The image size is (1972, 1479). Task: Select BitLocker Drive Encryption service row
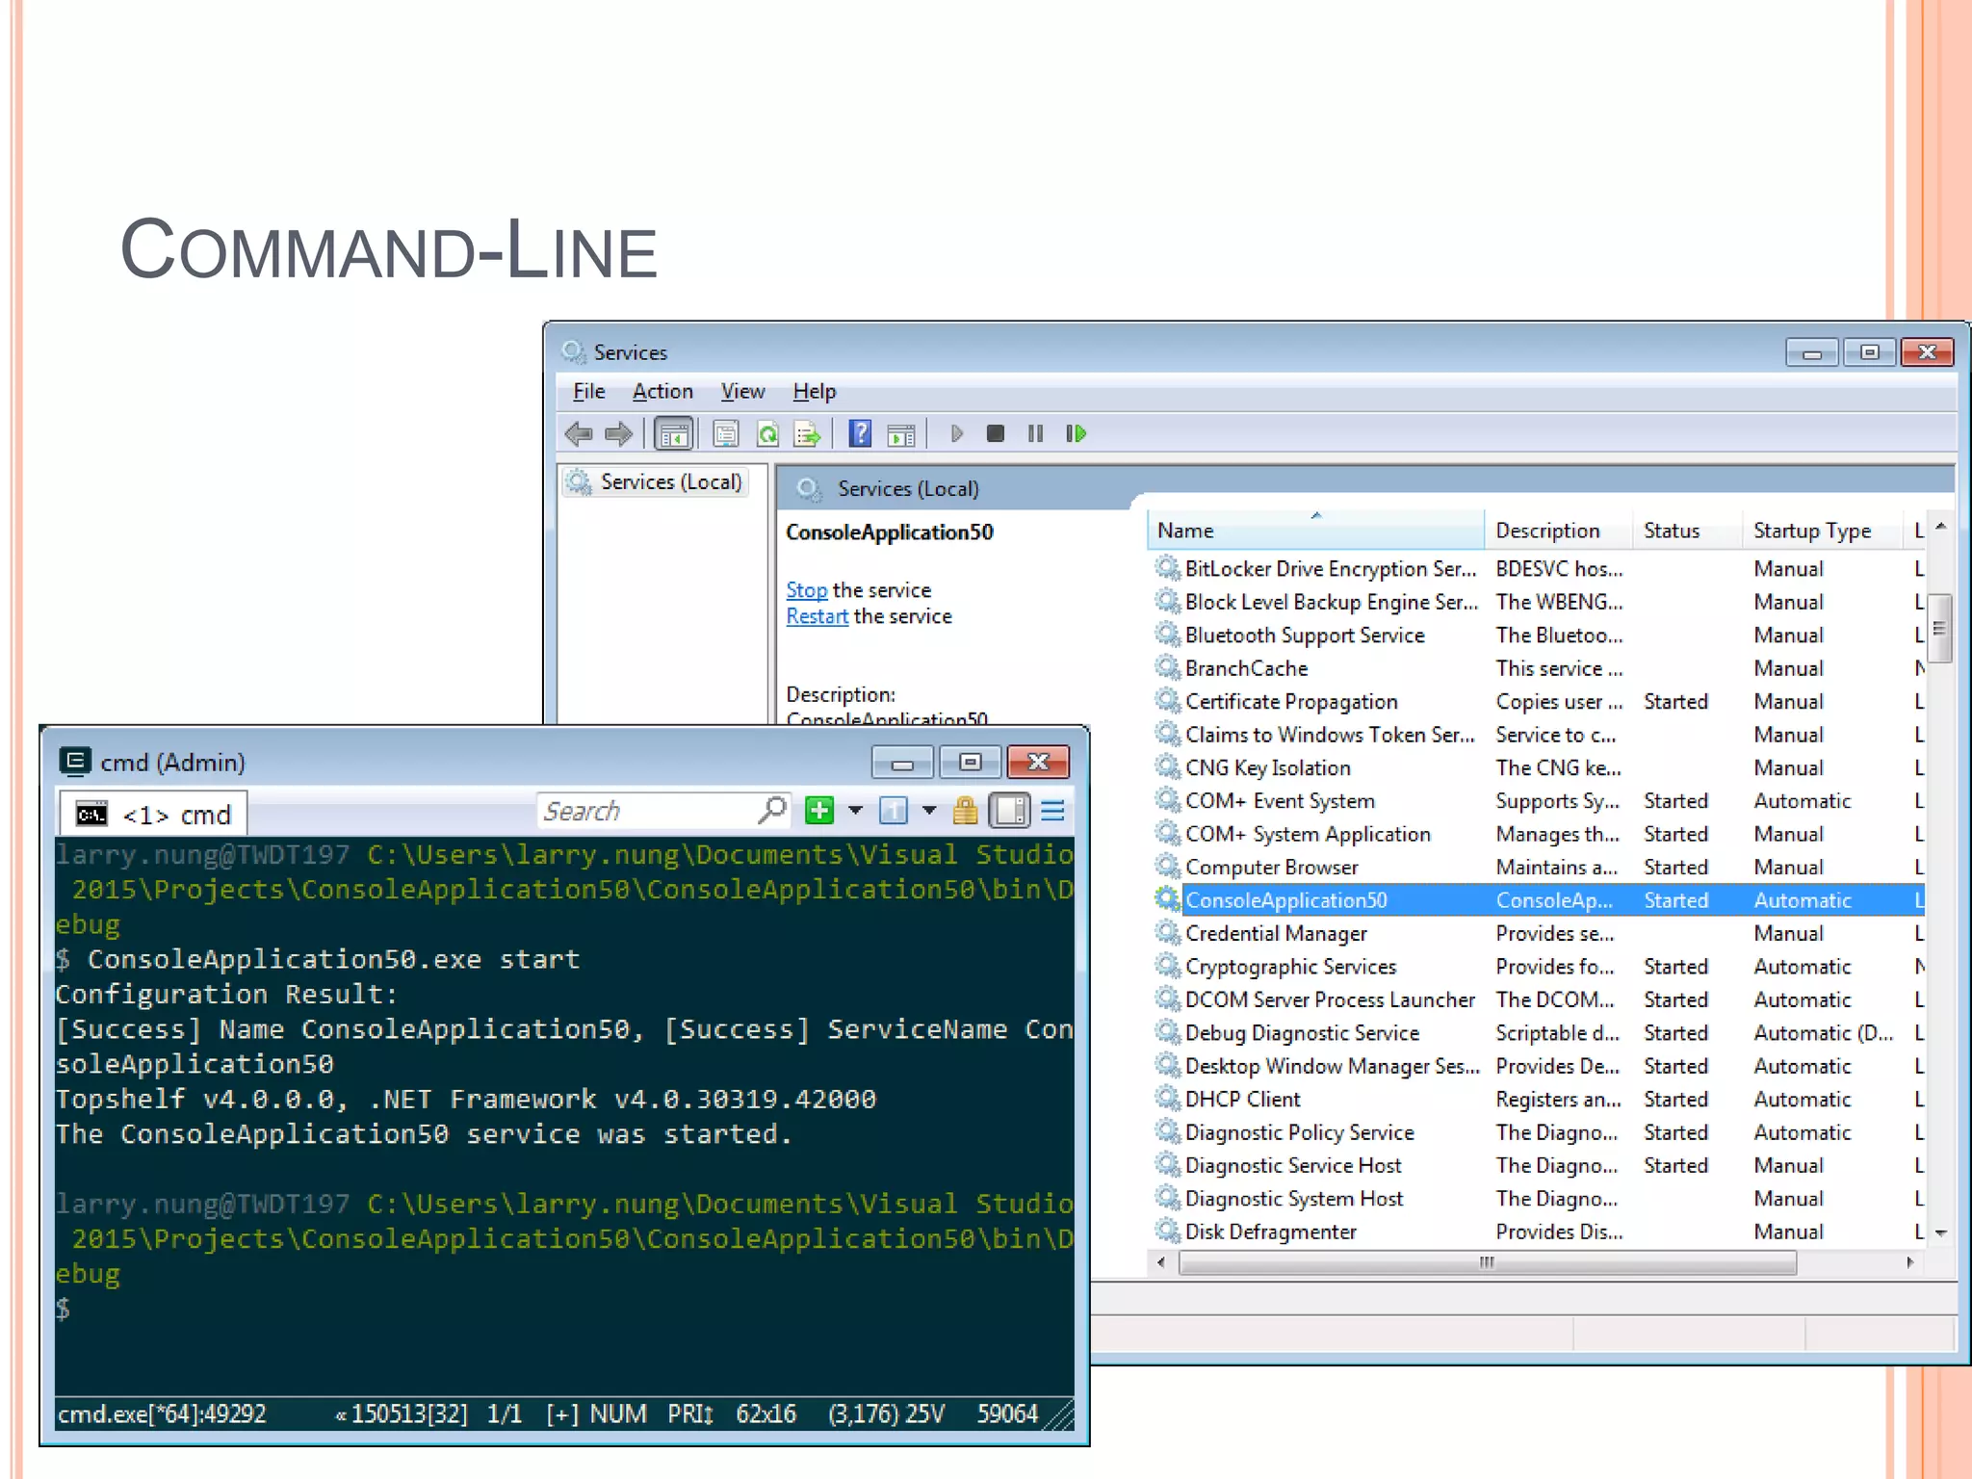(x=1539, y=569)
